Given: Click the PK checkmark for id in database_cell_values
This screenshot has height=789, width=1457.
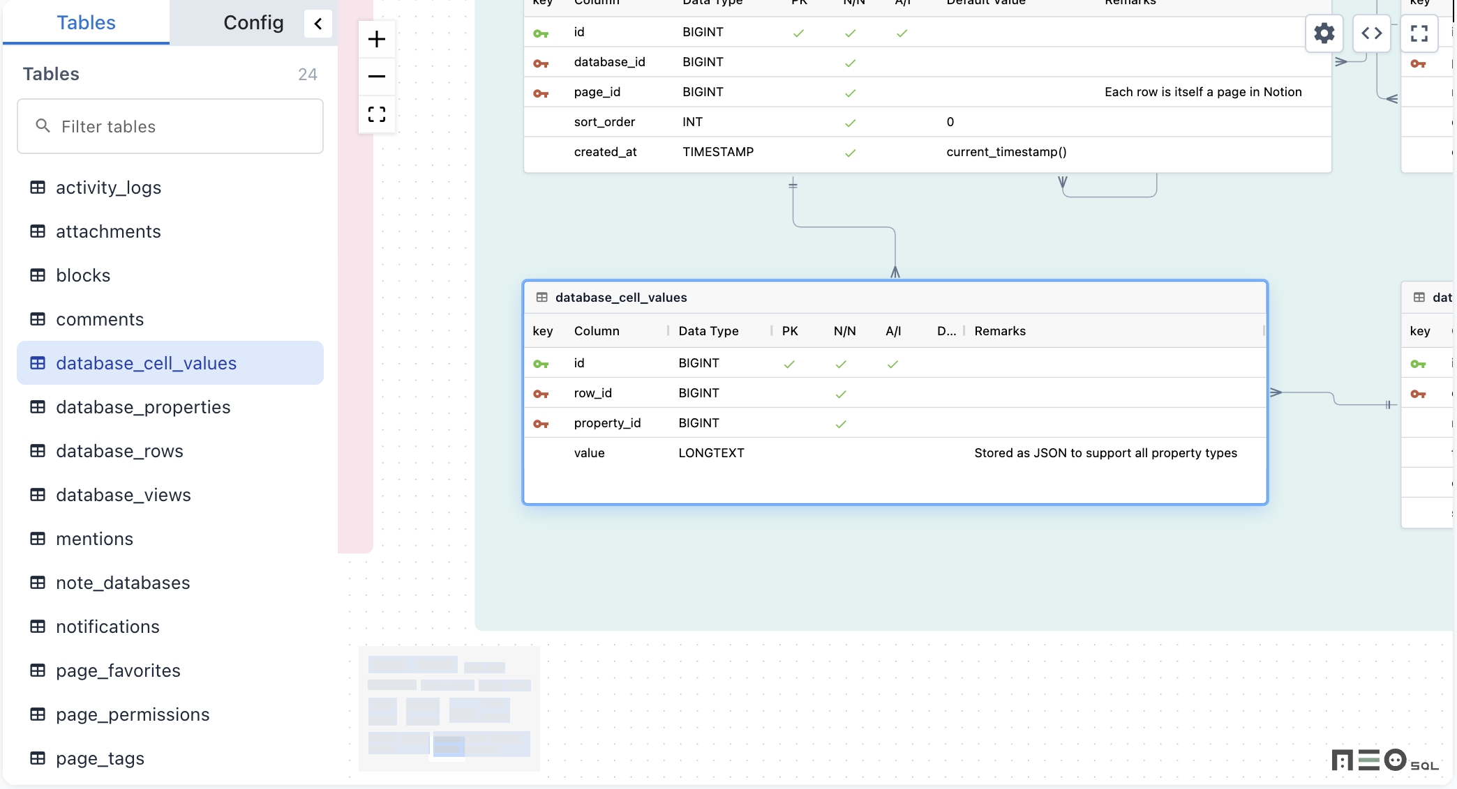Looking at the screenshot, I should [x=789, y=364].
